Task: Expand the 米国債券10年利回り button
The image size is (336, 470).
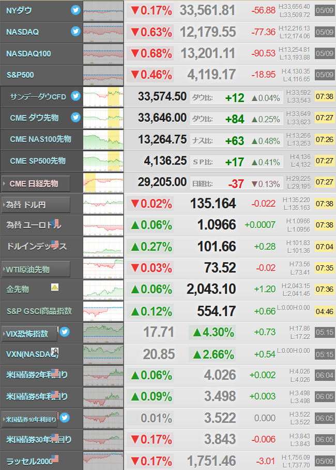Action: pyautogui.click(x=29, y=419)
